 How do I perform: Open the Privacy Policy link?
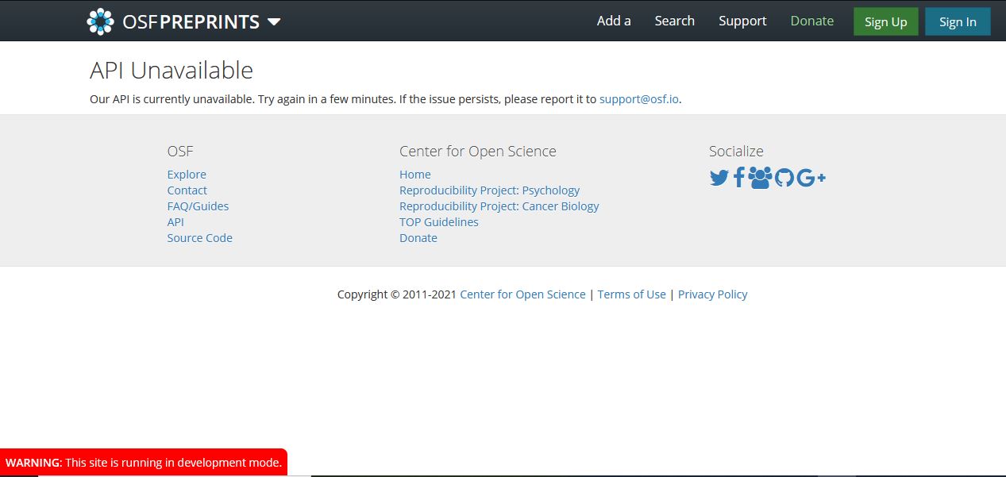click(713, 294)
